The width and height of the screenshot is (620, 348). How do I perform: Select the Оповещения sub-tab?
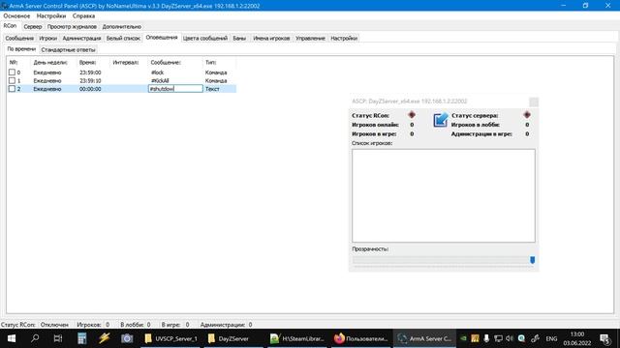pos(162,38)
